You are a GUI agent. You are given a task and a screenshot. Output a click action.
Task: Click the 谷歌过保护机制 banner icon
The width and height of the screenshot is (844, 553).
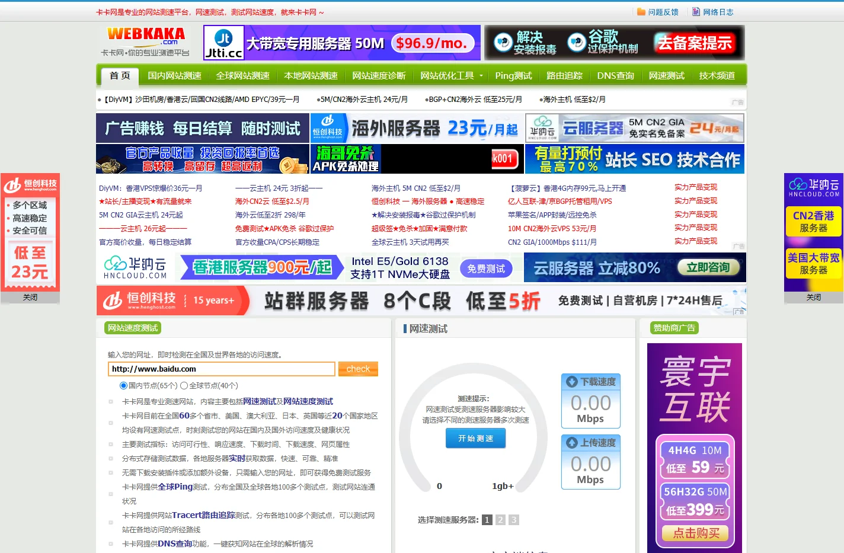(x=576, y=42)
